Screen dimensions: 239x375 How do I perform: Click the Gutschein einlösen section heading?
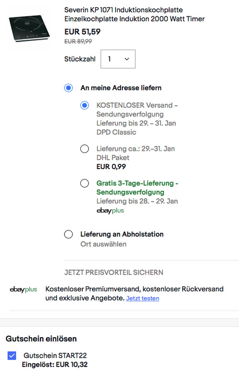41,339
